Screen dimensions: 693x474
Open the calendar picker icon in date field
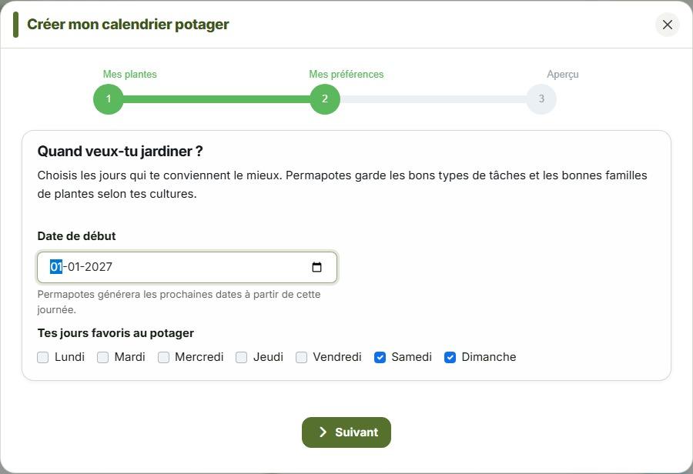pyautogui.click(x=316, y=267)
